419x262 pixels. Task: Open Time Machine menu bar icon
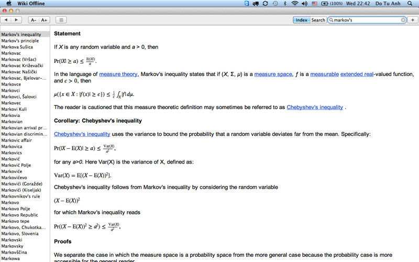click(x=275, y=4)
